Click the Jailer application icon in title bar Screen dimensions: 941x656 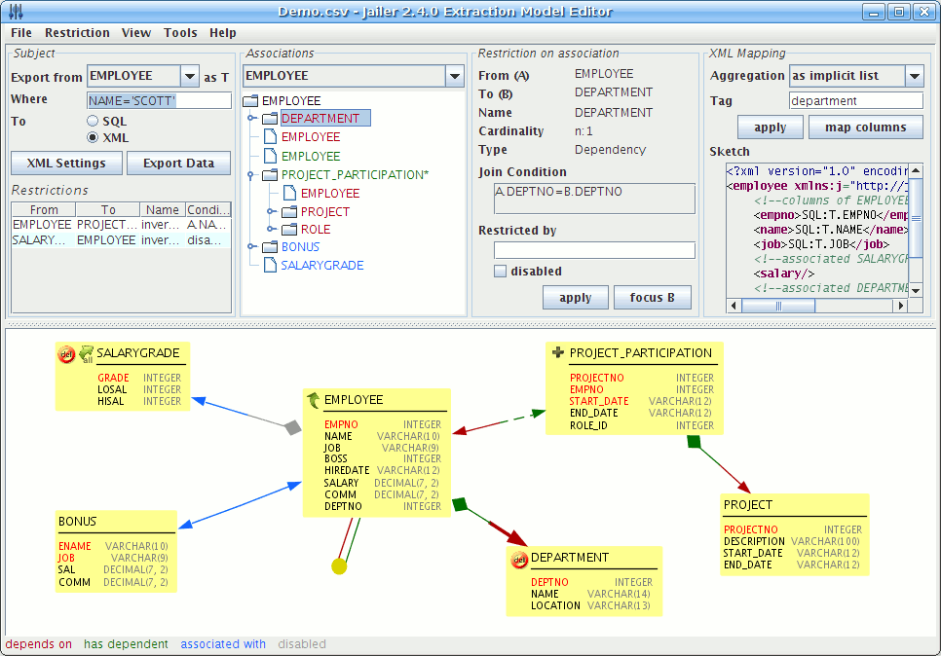coord(16,12)
